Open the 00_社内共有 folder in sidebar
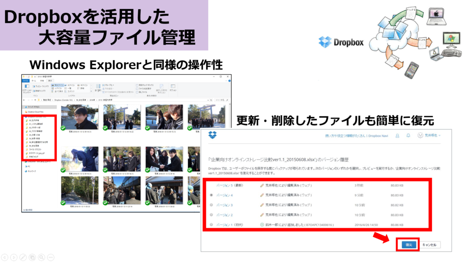The height and width of the screenshot is (262, 466). 34,120
